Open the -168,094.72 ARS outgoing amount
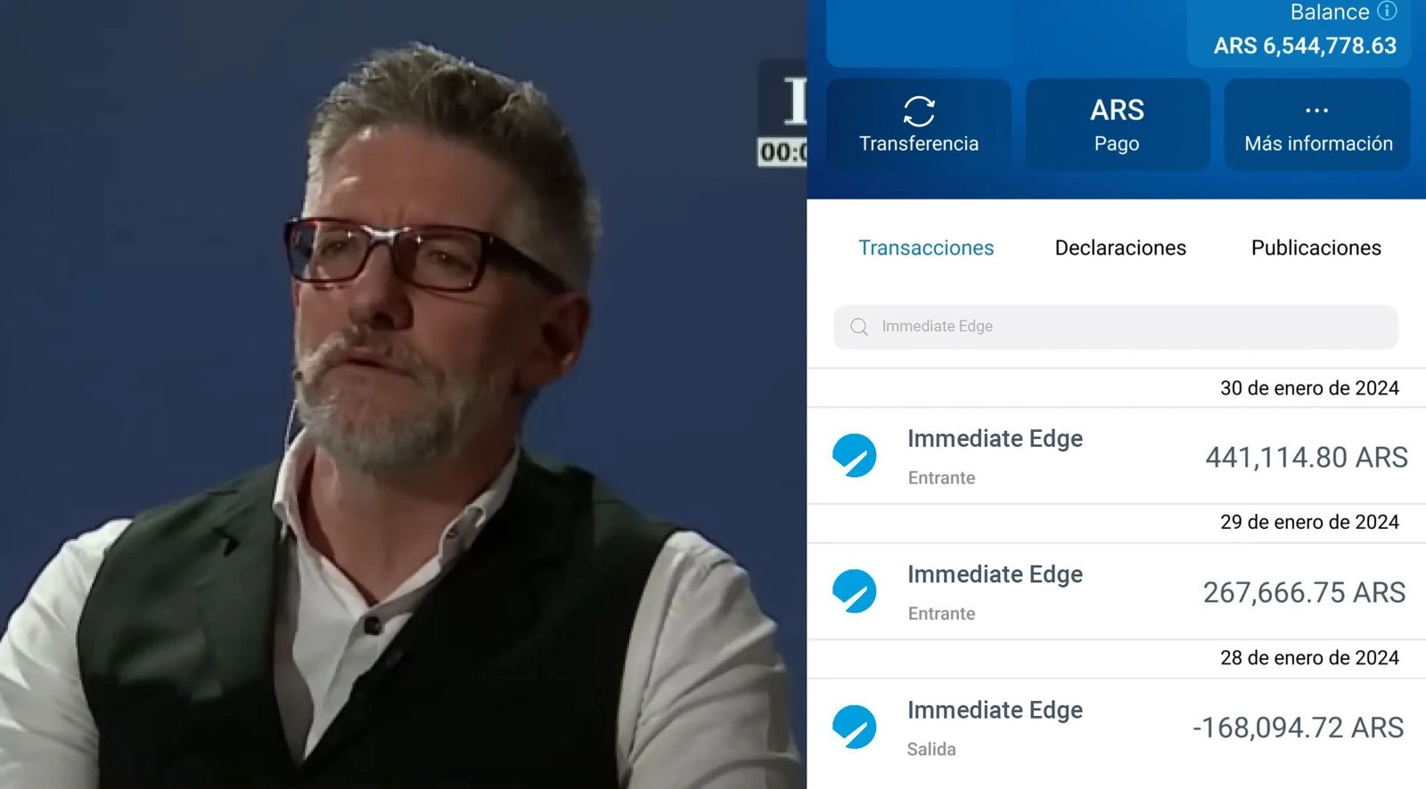This screenshot has height=789, width=1426. 1298,728
